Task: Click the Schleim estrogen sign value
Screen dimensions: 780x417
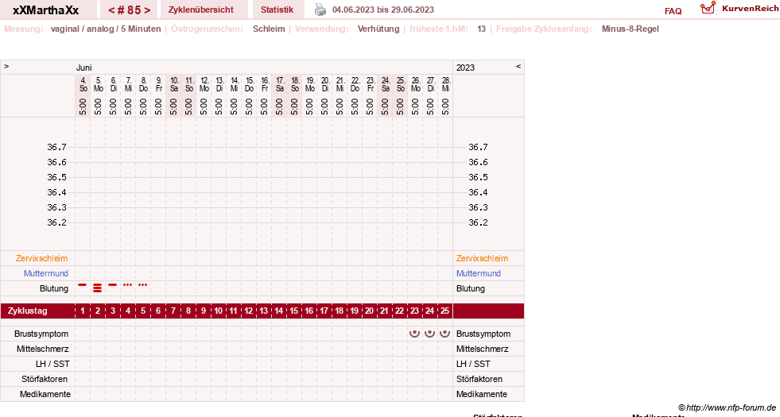Action: pos(269,29)
